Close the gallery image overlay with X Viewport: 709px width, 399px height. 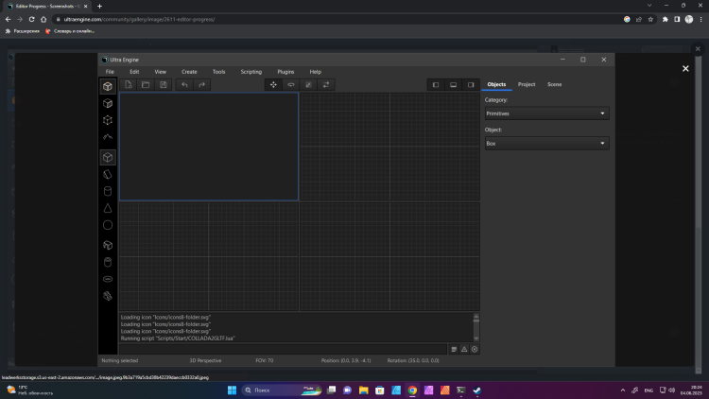point(686,69)
